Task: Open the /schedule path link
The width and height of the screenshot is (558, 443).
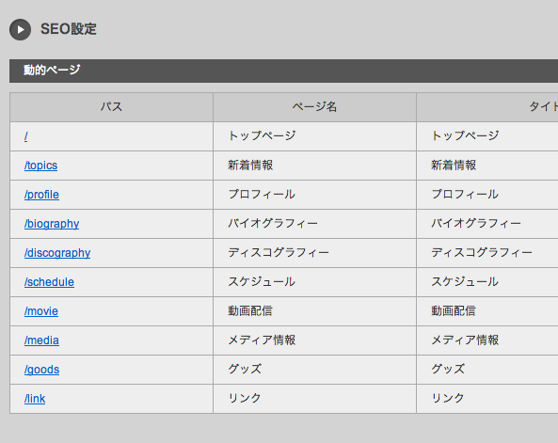Action: [x=49, y=282]
